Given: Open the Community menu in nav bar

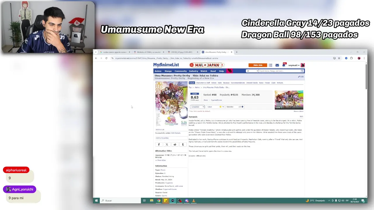Looking at the screenshot, I should [x=181, y=71].
